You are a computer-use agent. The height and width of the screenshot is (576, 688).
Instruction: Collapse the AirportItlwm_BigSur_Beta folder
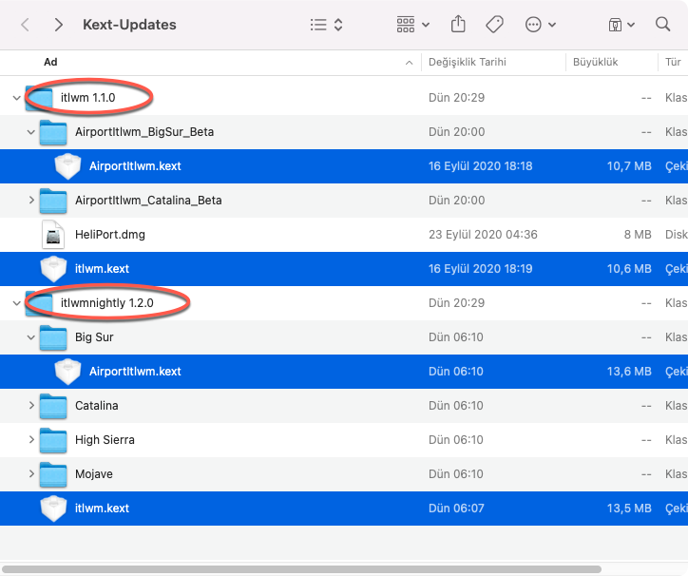(x=31, y=132)
